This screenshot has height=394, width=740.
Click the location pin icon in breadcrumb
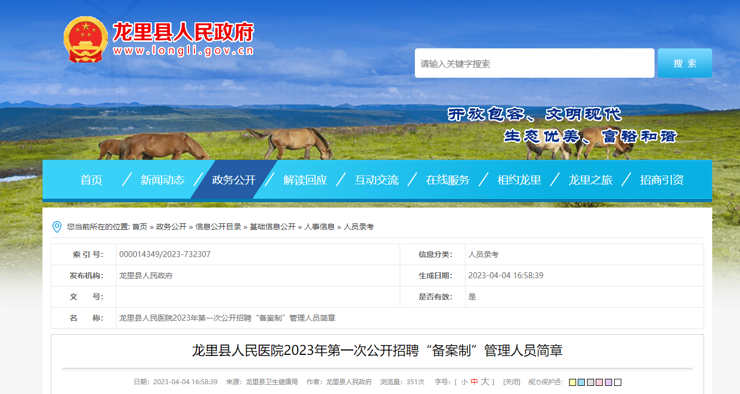tap(57, 227)
